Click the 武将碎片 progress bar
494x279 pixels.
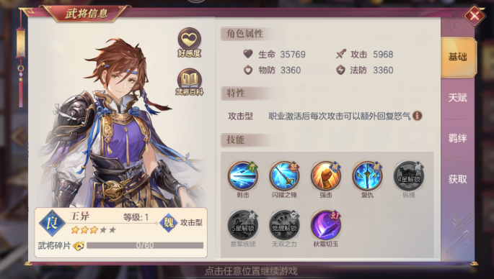145,245
